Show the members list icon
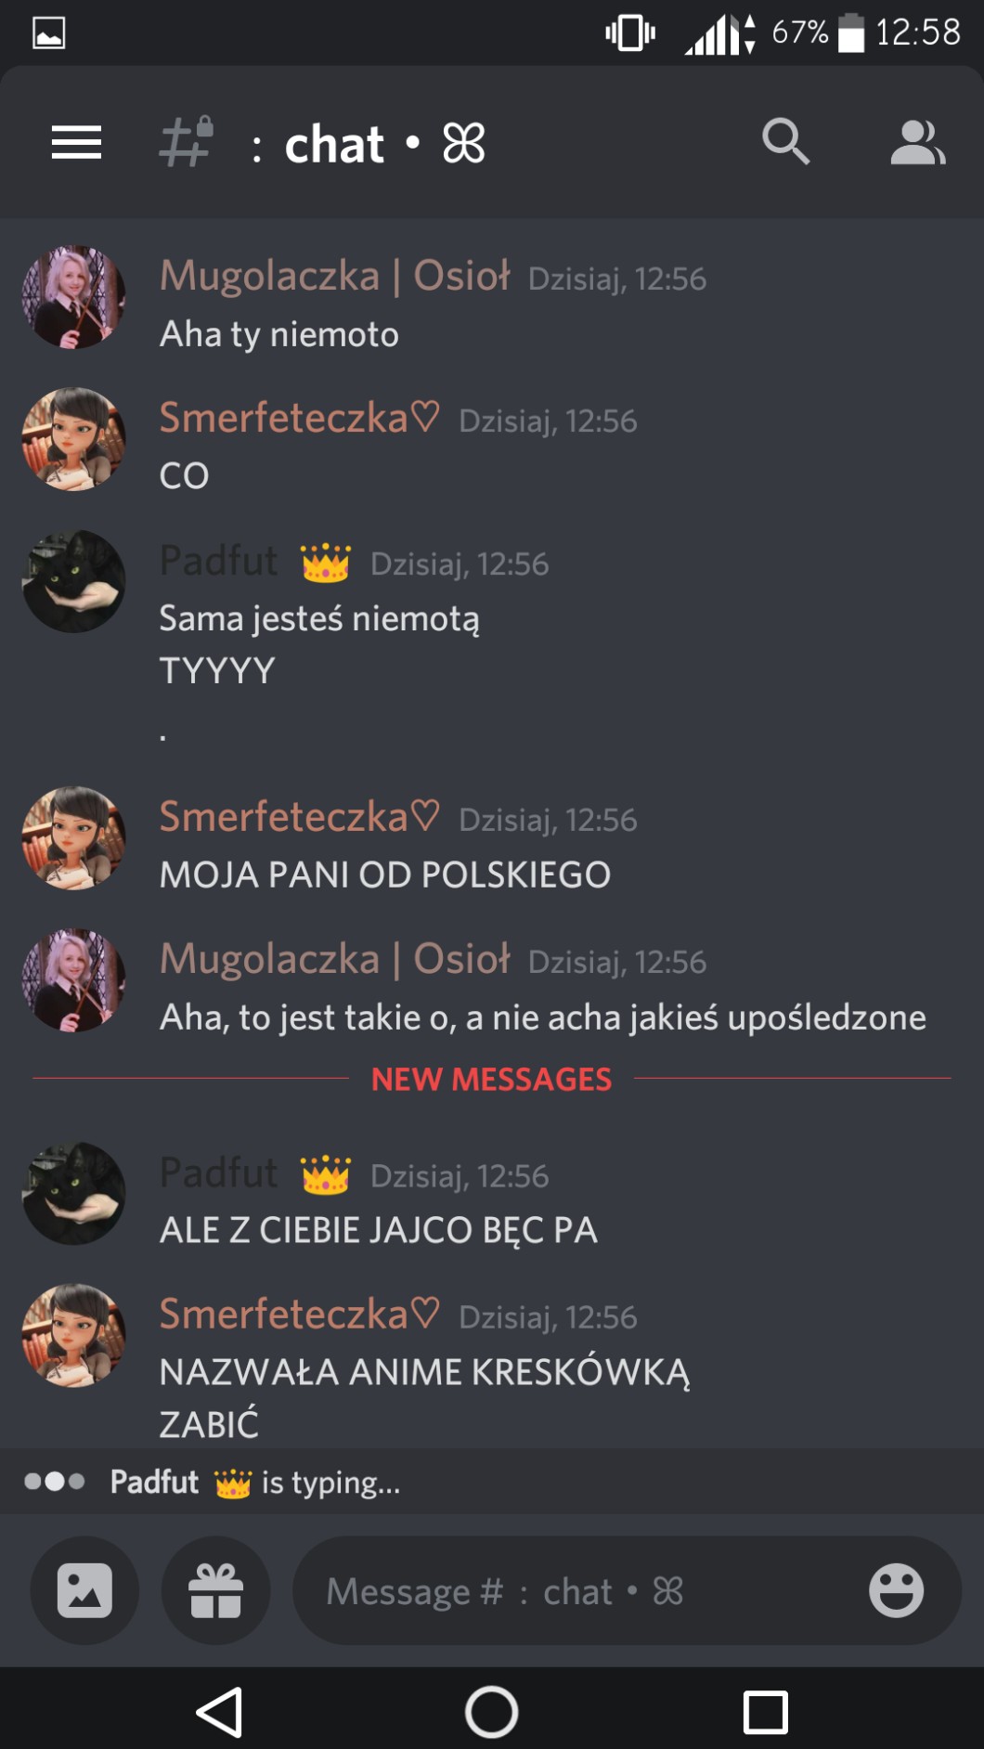 (917, 142)
